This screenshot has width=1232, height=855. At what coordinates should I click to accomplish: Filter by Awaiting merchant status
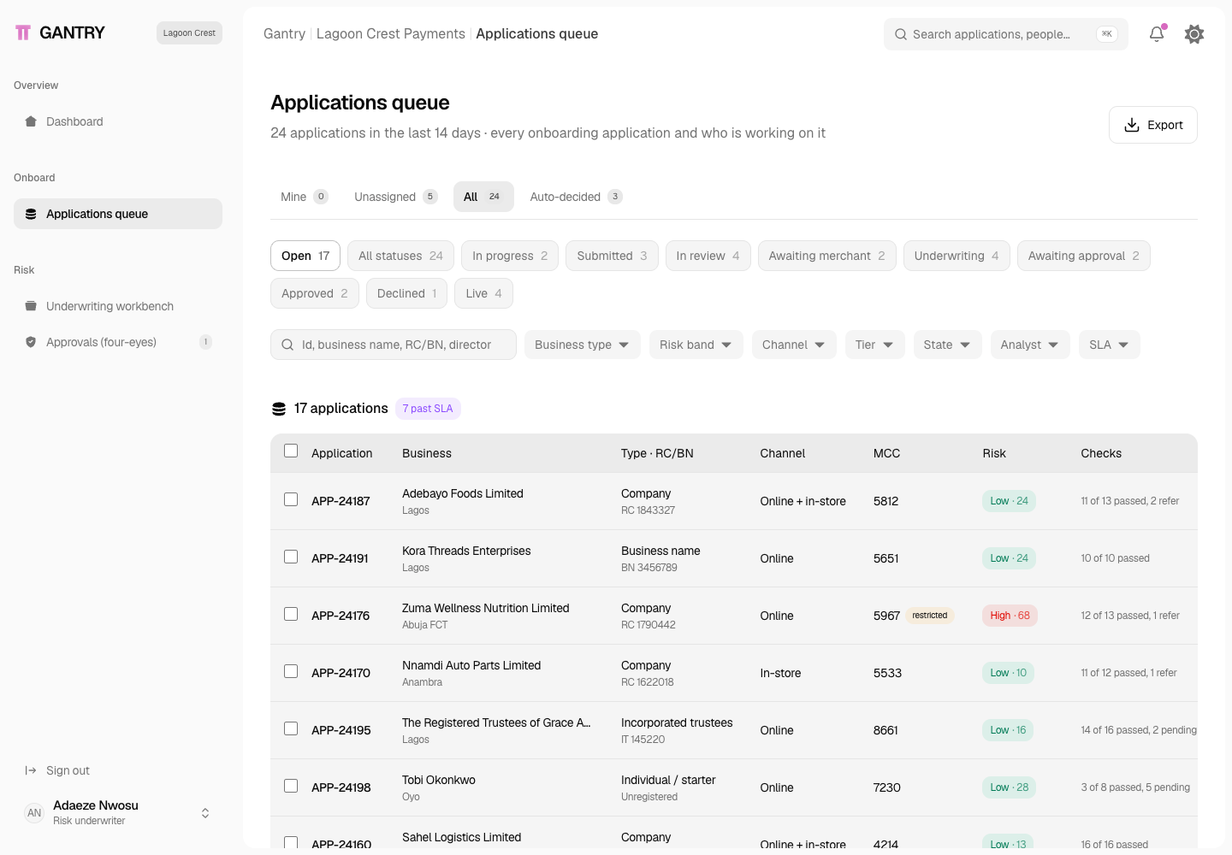[x=826, y=256]
